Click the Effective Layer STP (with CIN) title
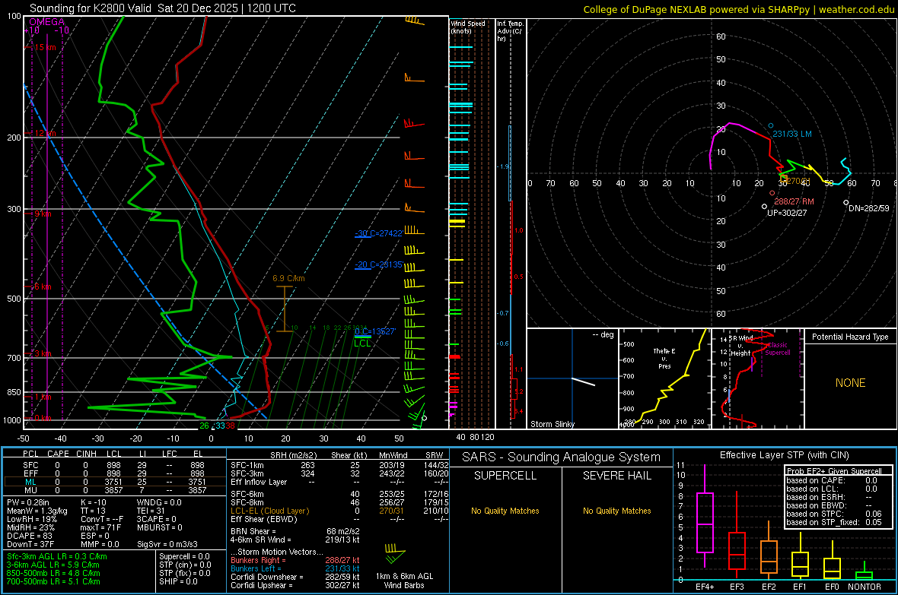Viewport: 898px width, 595px height. click(x=784, y=455)
